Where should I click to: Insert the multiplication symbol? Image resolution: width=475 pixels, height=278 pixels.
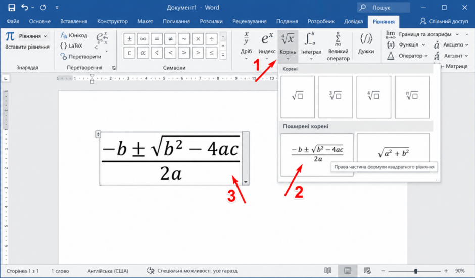pyautogui.click(x=198, y=39)
